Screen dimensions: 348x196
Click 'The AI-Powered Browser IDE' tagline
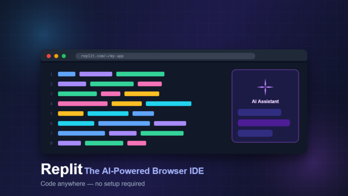coord(144,171)
